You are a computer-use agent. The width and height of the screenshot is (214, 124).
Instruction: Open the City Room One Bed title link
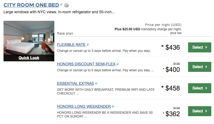click(x=31, y=5)
